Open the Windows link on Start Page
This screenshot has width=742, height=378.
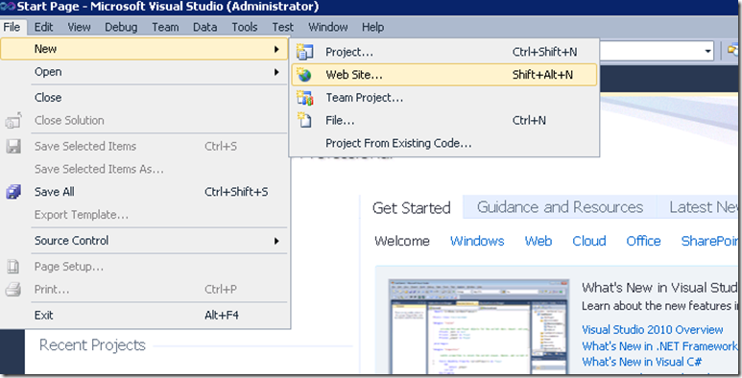(x=477, y=241)
